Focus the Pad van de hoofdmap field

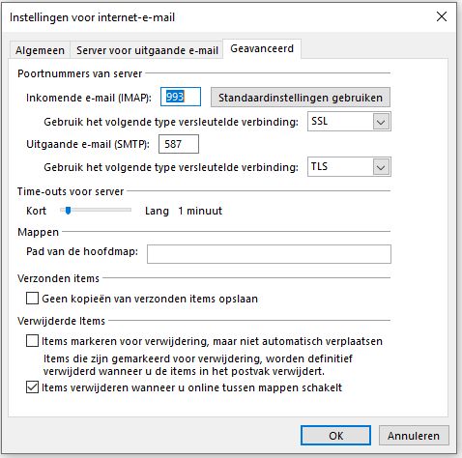(x=269, y=254)
